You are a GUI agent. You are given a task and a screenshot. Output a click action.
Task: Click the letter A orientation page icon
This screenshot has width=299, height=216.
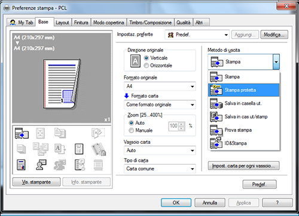coord(135,61)
